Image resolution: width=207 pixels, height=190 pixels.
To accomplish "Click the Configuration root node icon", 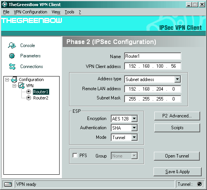I will 14,80.
